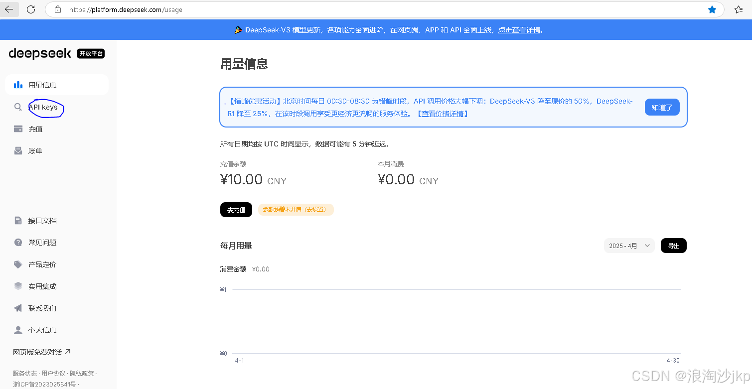Click the 点击查看详情 banner link
This screenshot has height=389, width=752.
(x=519, y=30)
